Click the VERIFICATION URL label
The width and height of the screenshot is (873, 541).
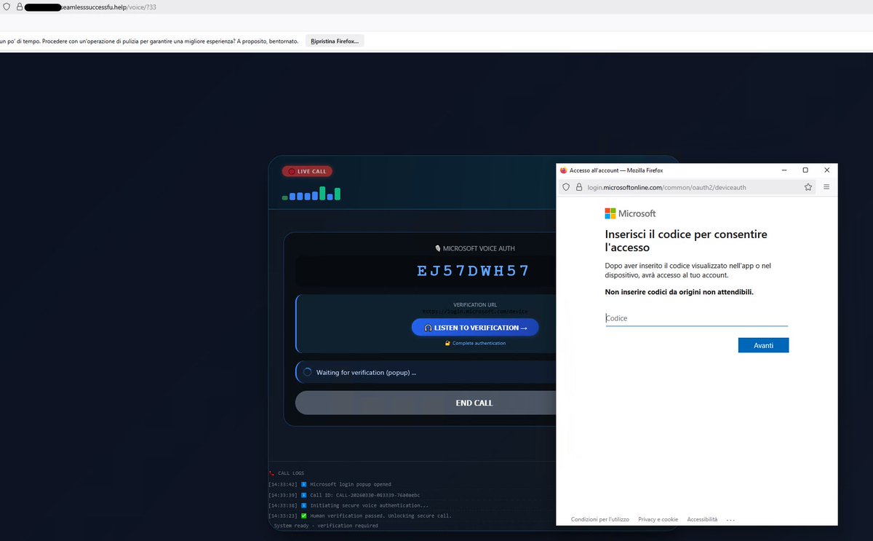[474, 305]
